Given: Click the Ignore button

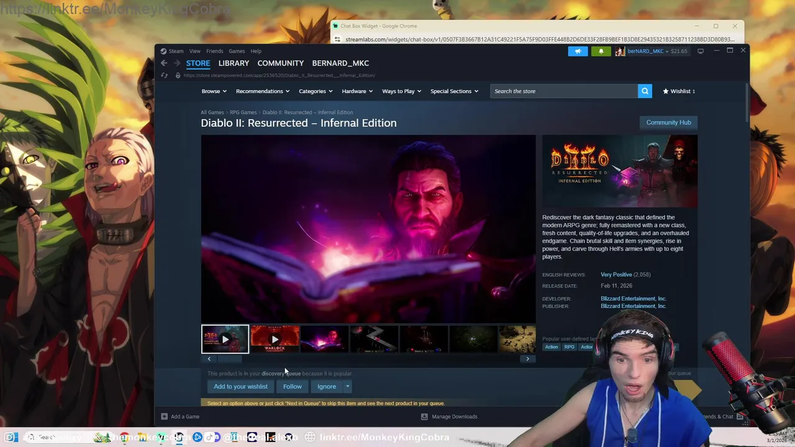Looking at the screenshot, I should coord(327,386).
